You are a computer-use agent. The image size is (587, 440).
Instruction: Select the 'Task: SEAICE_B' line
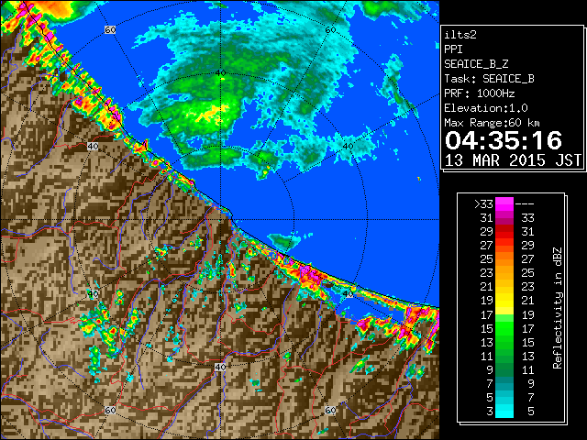[489, 79]
